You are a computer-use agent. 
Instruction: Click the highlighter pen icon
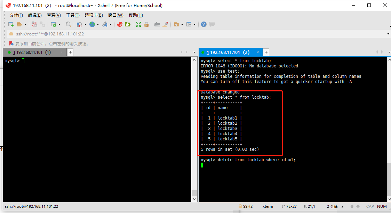(x=165, y=24)
